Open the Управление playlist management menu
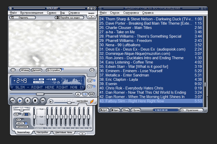Image resolution: width=217 pixels, height=144 pixels. [192, 110]
